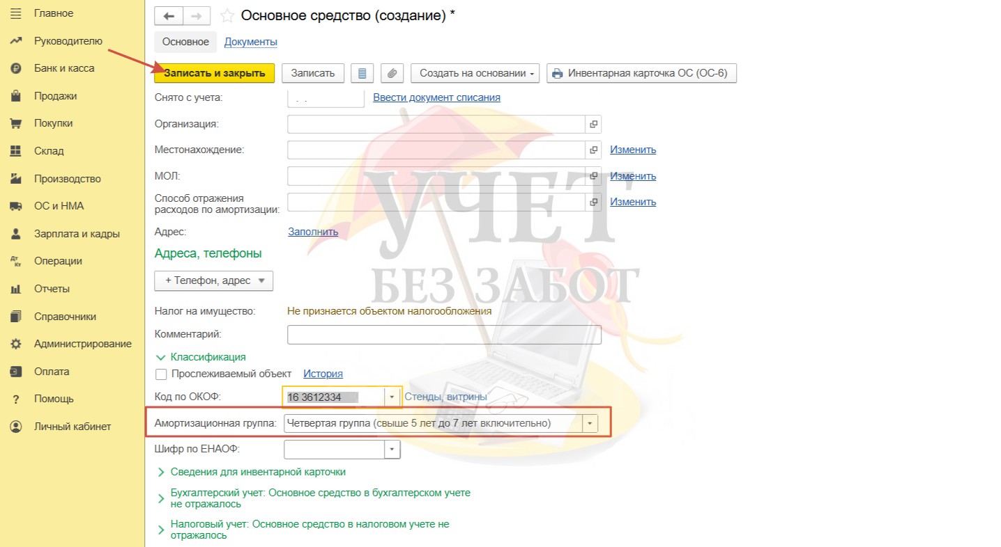Viewport: 1001px width, 547px height.
Task: Click the Операции Дт/Кт icon
Action: (x=16, y=261)
